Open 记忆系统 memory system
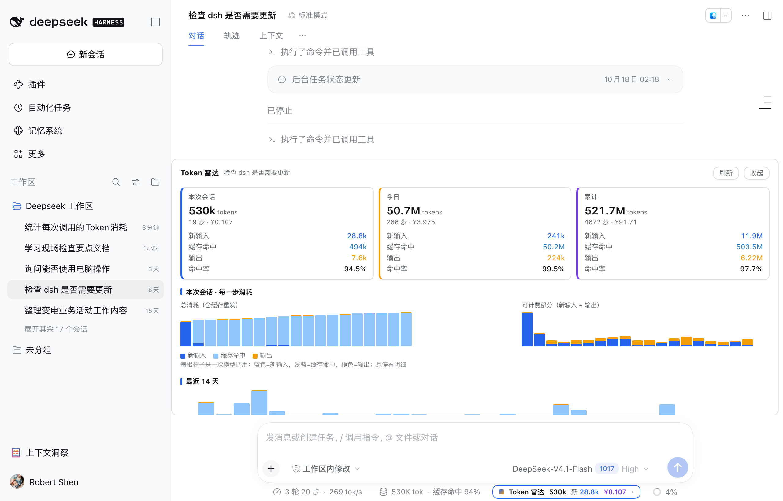This screenshot has height=501, width=783. pos(38,131)
